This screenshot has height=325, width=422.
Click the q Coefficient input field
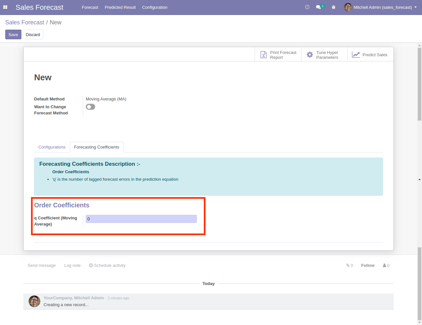(x=141, y=219)
